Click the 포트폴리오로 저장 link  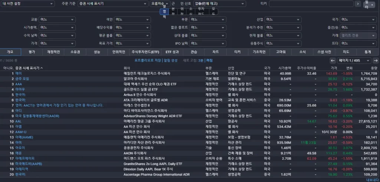148,60
